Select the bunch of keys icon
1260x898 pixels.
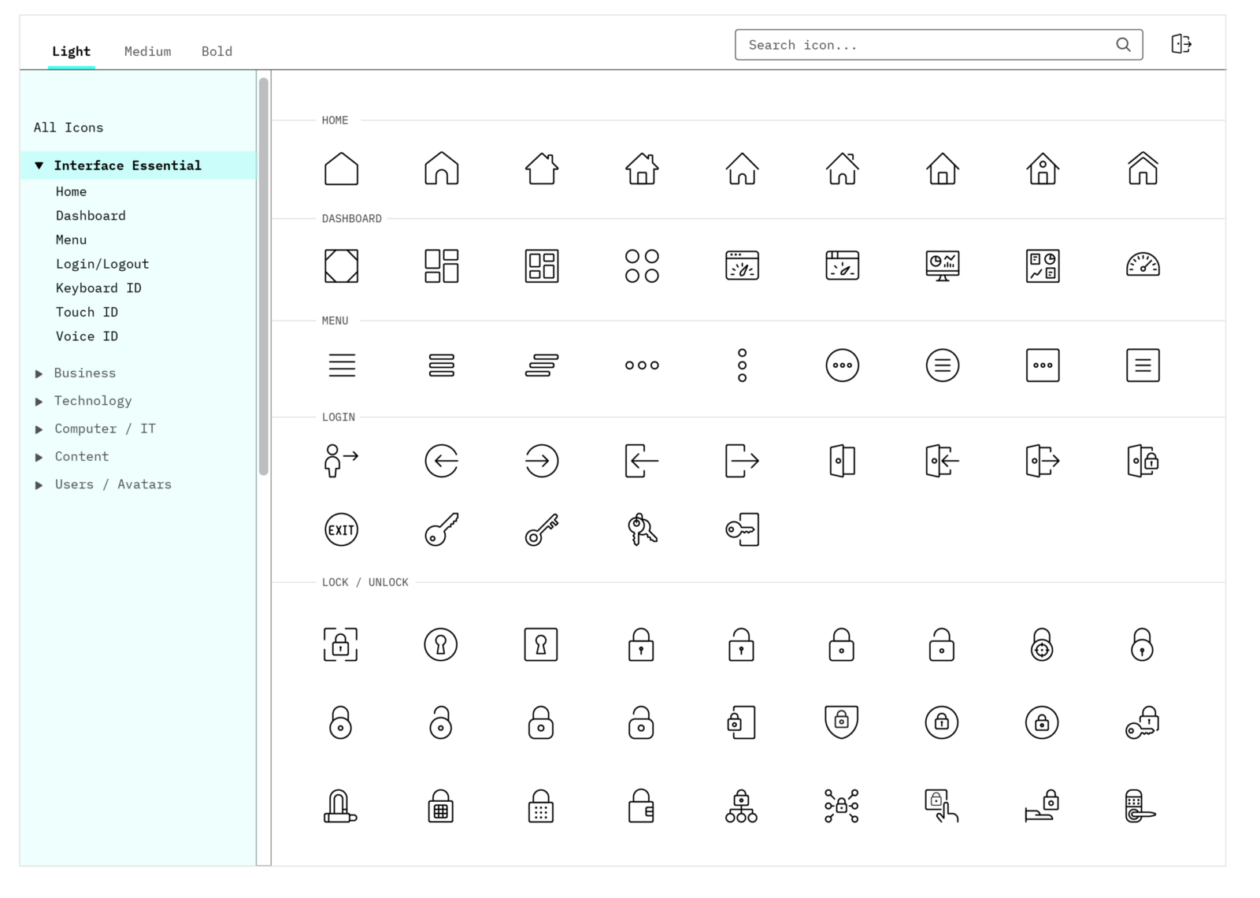point(642,529)
